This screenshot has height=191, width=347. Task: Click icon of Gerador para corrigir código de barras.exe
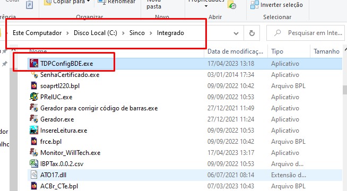coord(34,108)
